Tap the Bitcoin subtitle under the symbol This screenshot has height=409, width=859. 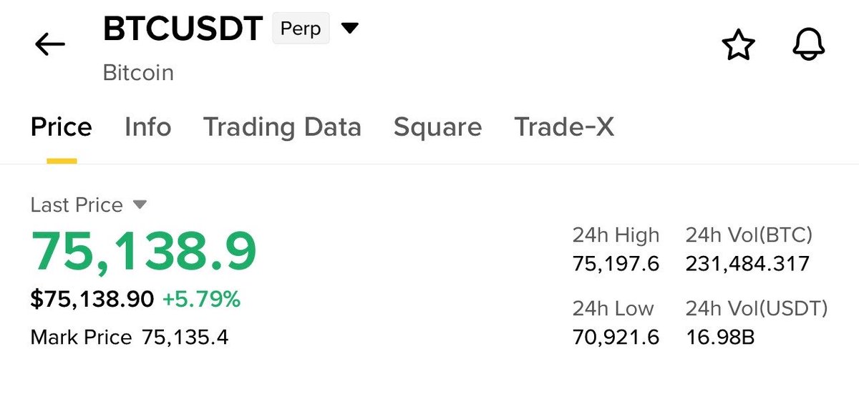(x=138, y=73)
